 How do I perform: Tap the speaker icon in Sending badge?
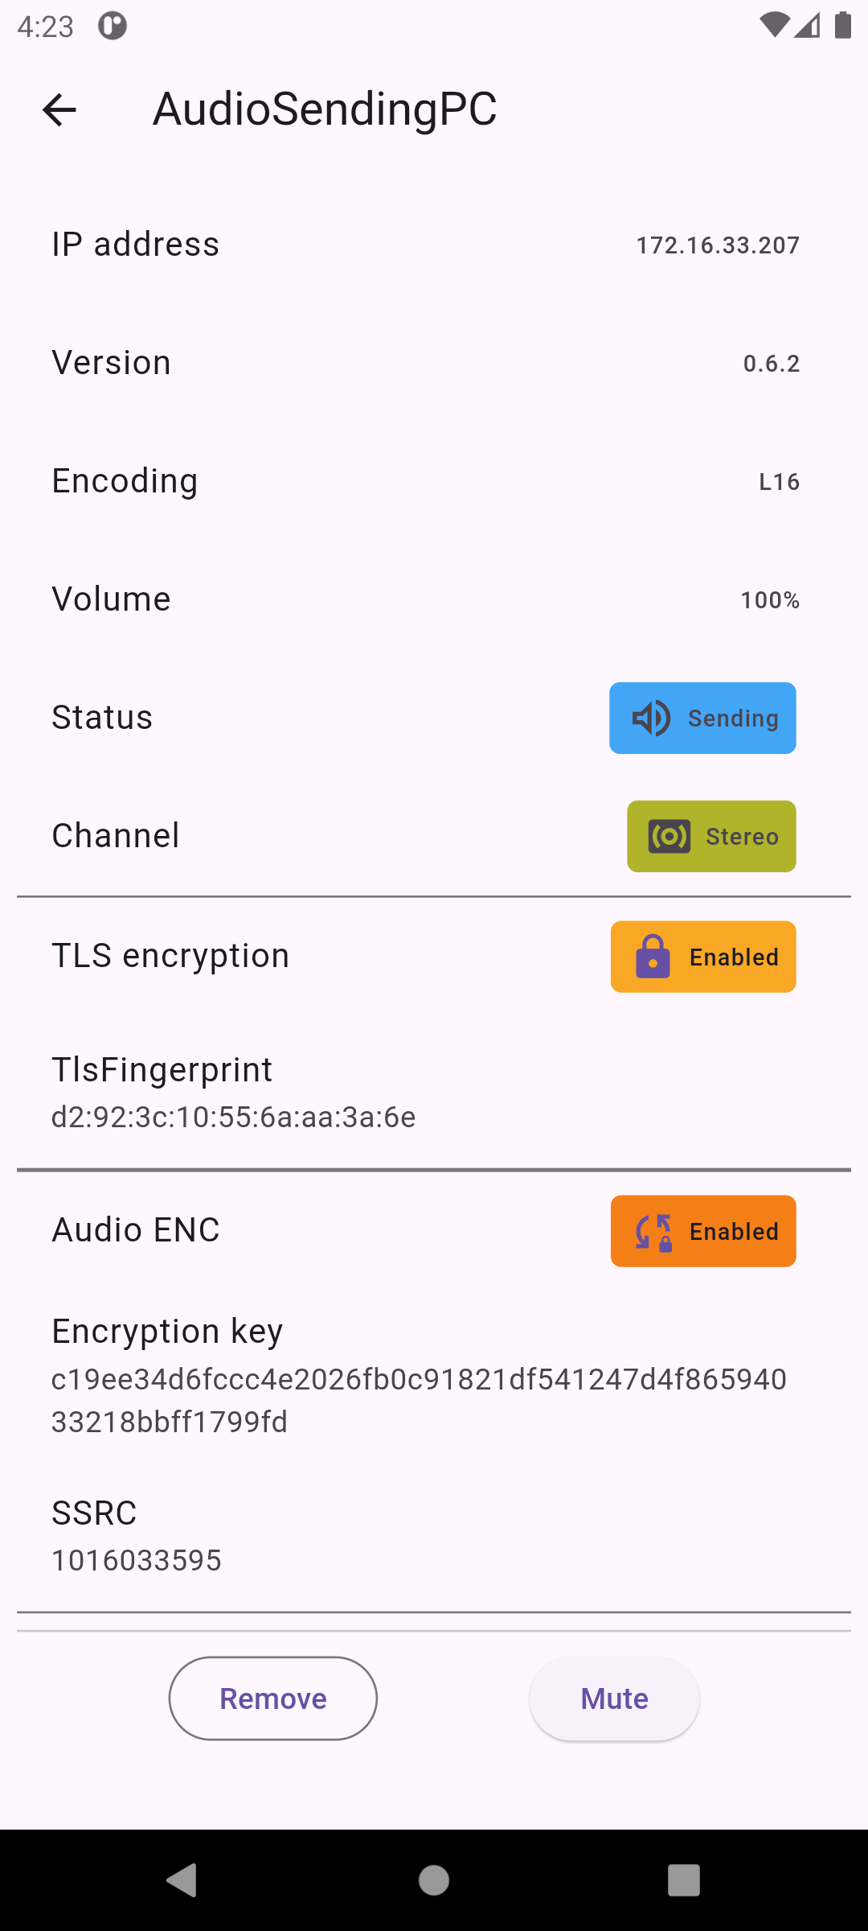click(651, 718)
